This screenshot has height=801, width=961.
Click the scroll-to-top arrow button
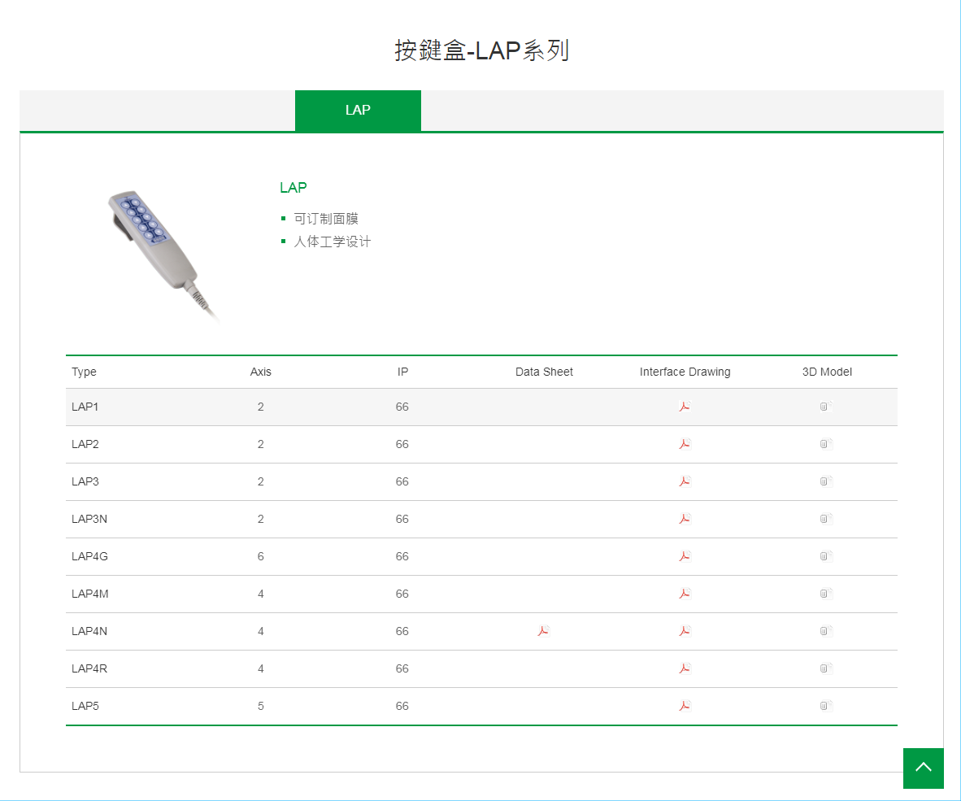point(924,768)
